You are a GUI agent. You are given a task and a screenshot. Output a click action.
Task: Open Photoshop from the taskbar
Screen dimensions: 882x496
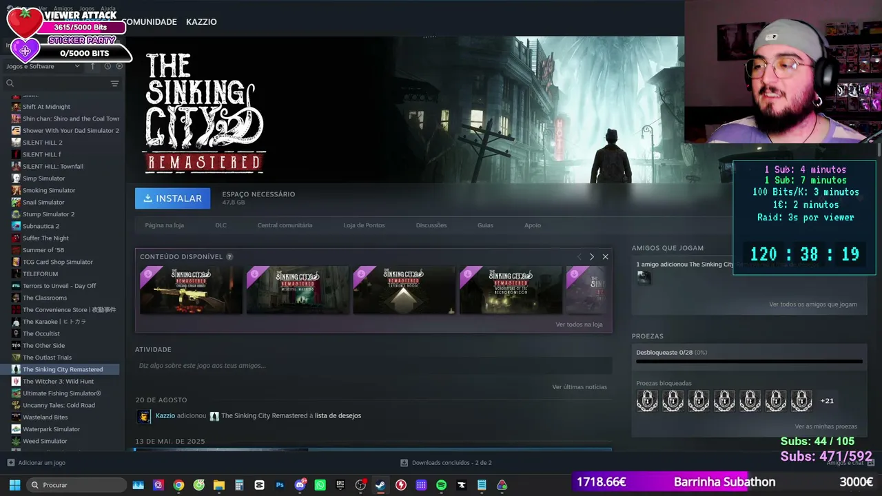coord(280,485)
